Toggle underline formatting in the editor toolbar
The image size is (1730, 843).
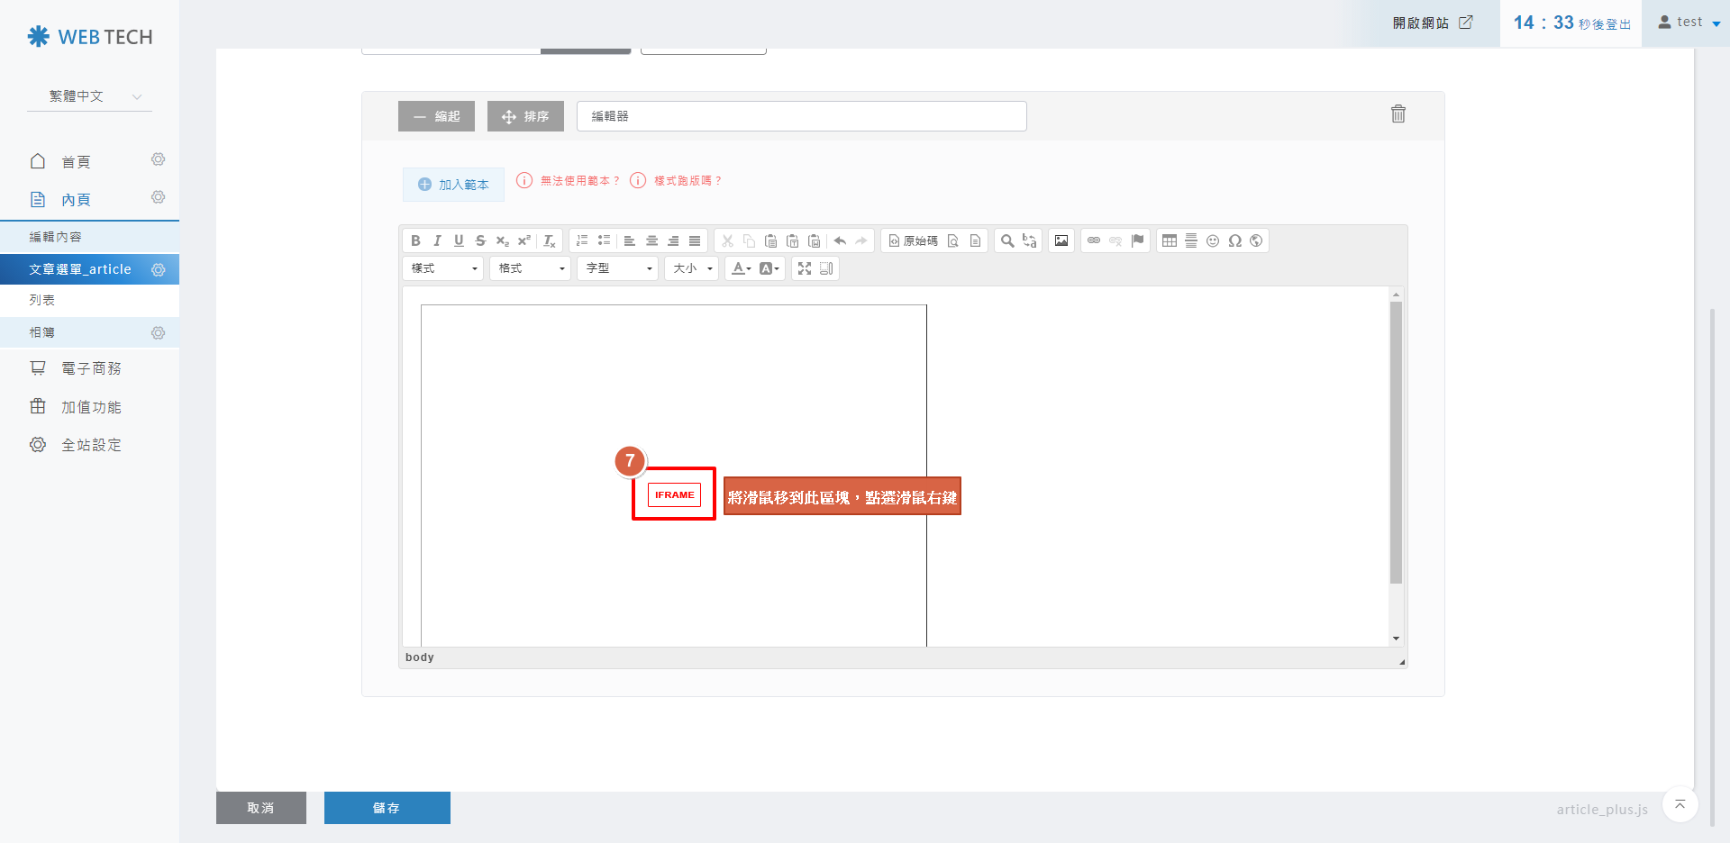click(x=459, y=240)
